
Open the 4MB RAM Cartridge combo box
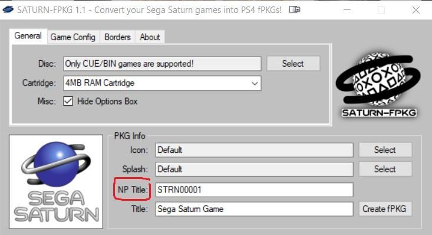coord(162,83)
